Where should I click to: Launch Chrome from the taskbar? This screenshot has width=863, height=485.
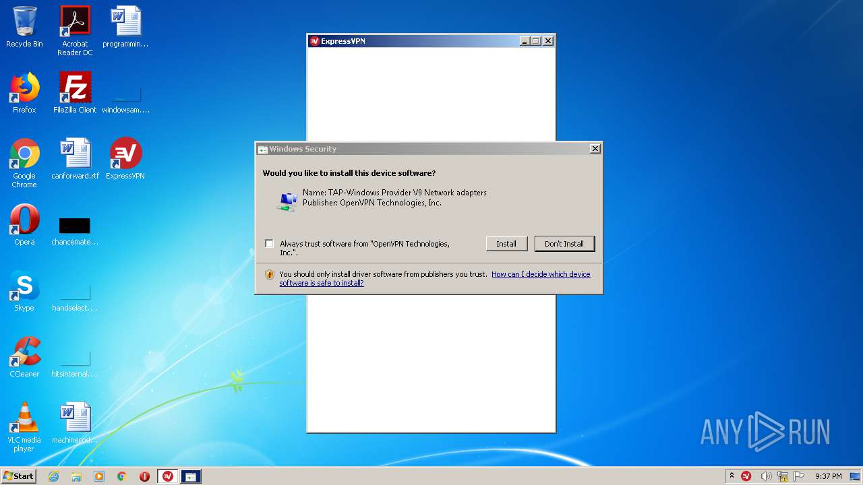[122, 476]
